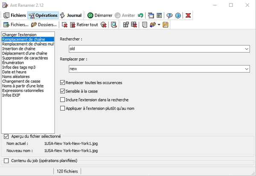Click the add-to-batch squares icon
This screenshot has height=176, width=256.
(126, 25)
